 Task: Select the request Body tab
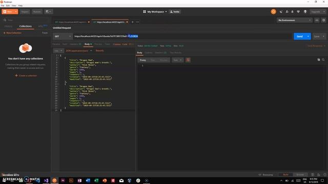pyautogui.click(x=88, y=44)
